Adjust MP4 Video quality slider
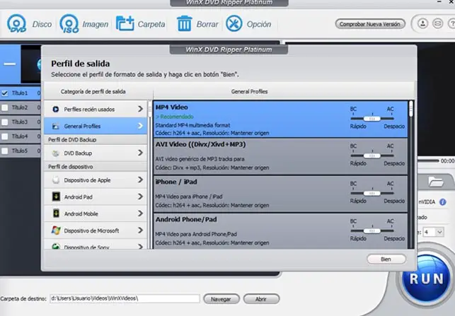 (372, 119)
